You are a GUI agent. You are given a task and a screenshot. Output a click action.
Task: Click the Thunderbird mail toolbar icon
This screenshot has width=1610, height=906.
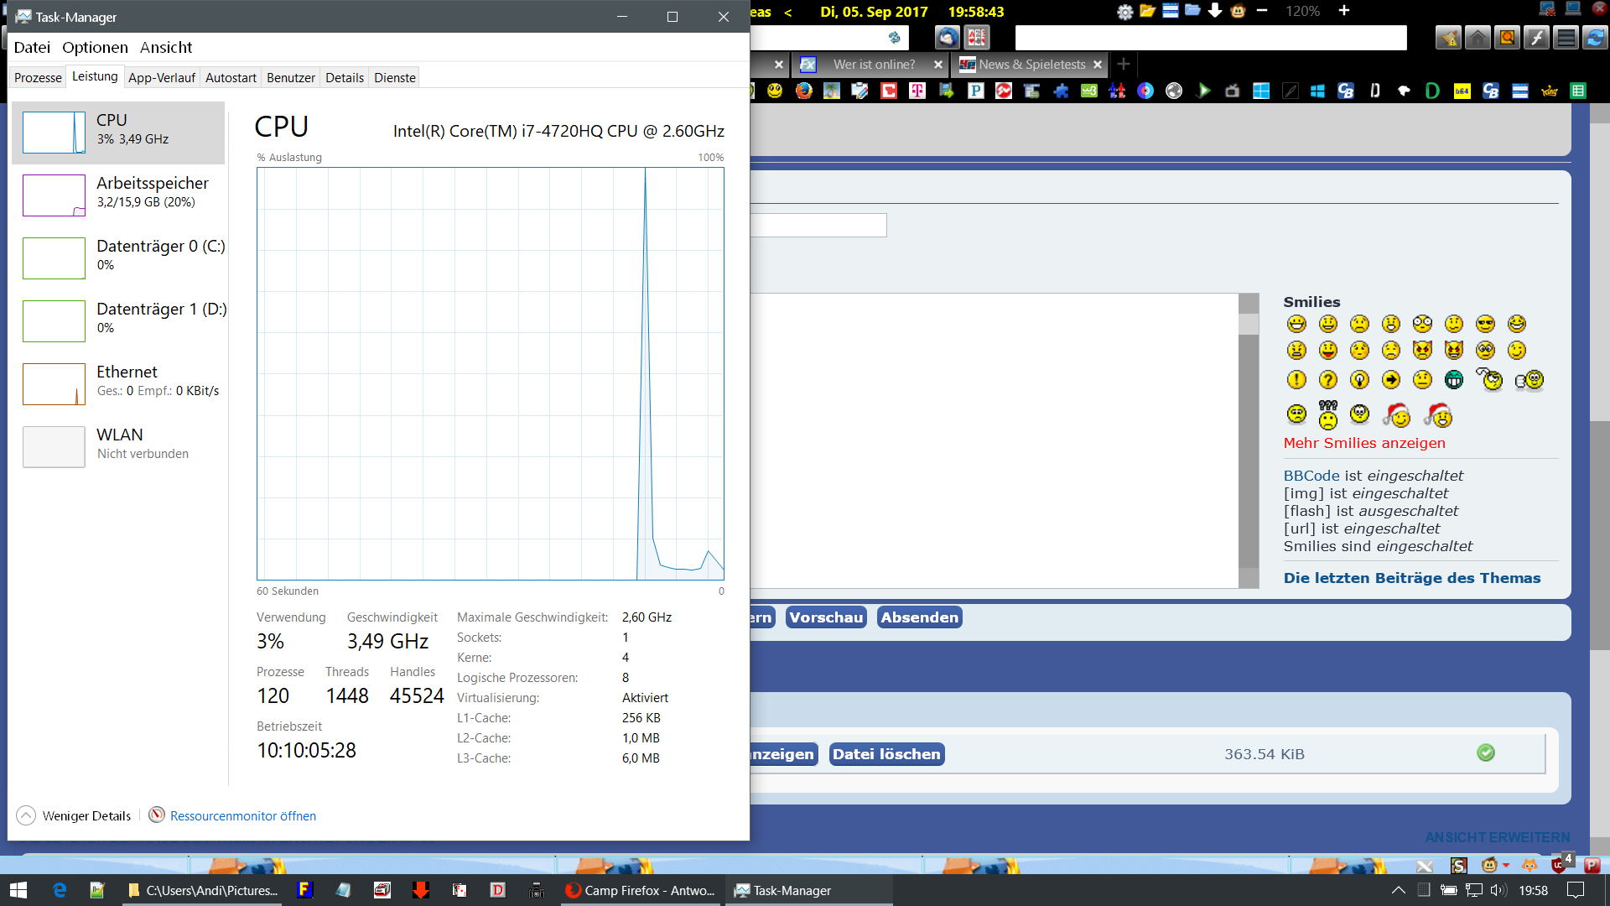tap(948, 38)
